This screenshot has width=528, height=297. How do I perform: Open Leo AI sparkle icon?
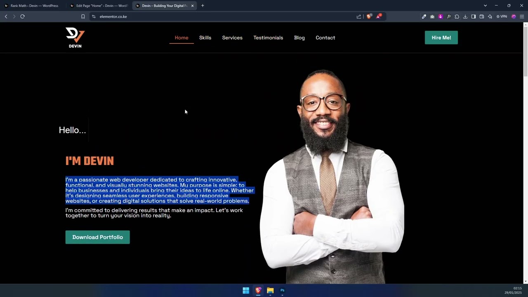490,16
